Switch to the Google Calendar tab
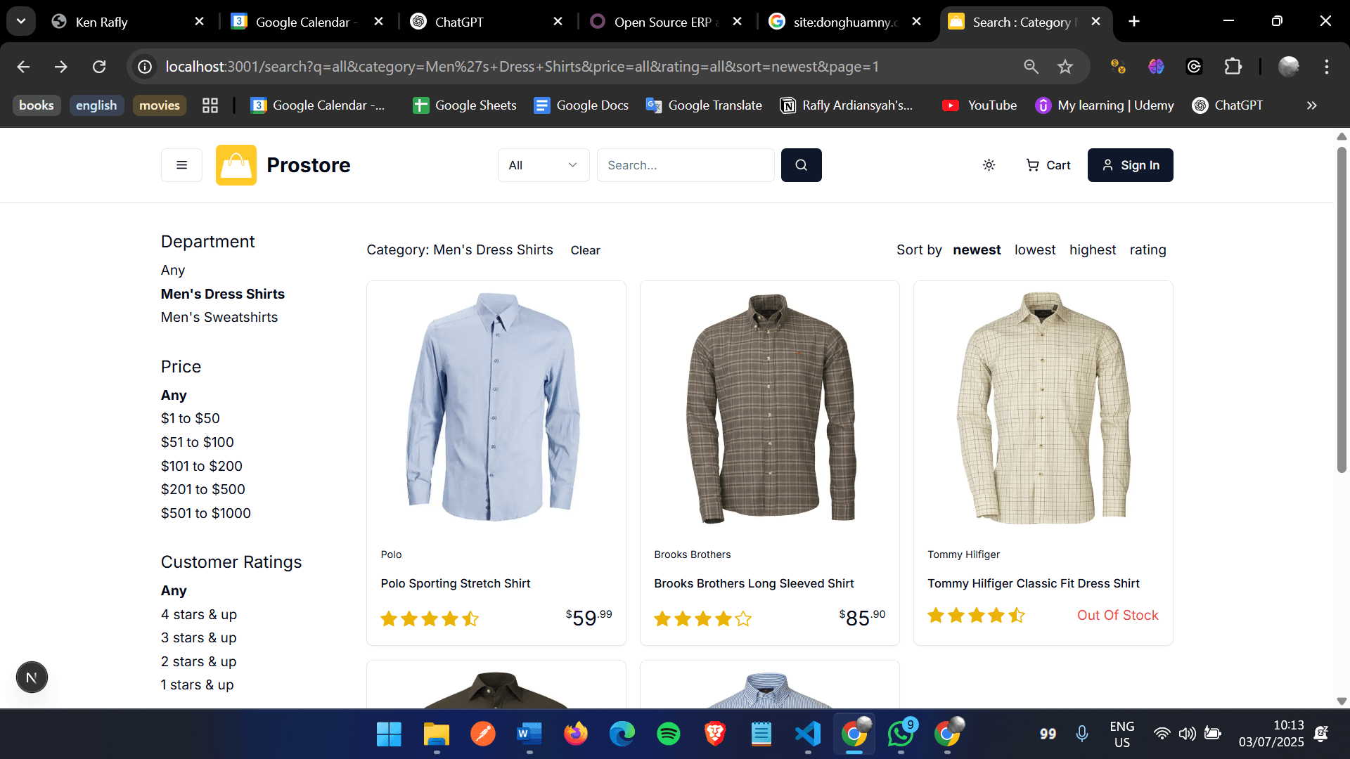Viewport: 1350px width, 759px height. click(295, 21)
